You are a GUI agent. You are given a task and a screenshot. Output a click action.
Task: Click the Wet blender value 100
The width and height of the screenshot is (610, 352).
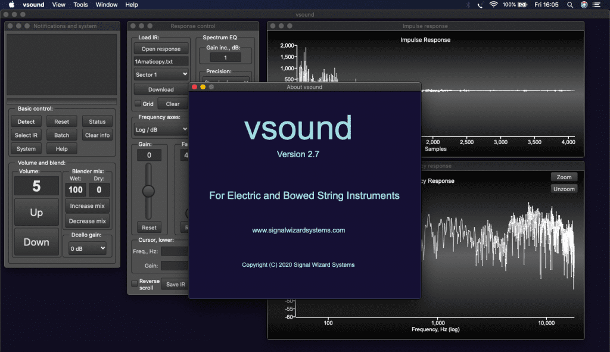click(76, 189)
